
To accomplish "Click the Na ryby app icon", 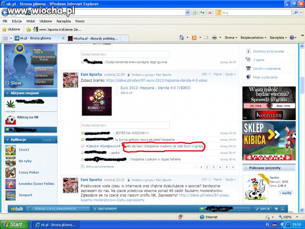I will (x=11, y=161).
